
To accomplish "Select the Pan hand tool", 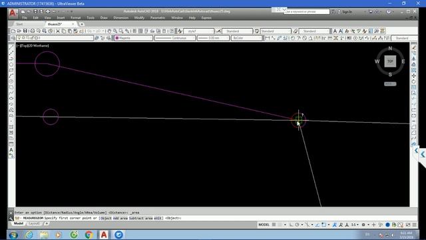I will point(109,31).
